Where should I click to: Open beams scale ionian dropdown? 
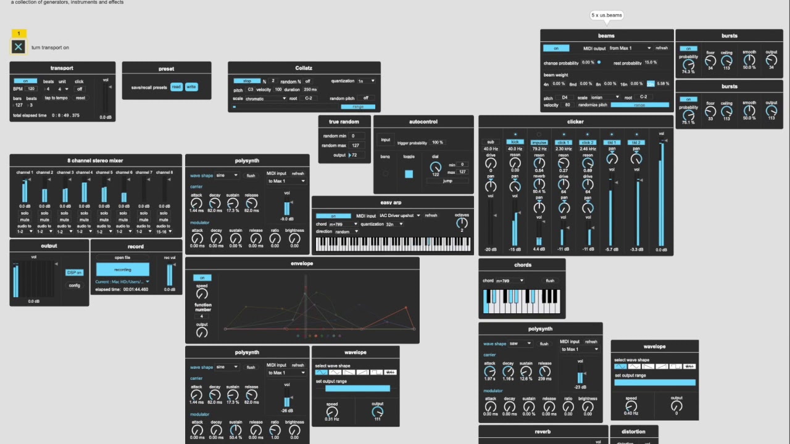point(607,97)
